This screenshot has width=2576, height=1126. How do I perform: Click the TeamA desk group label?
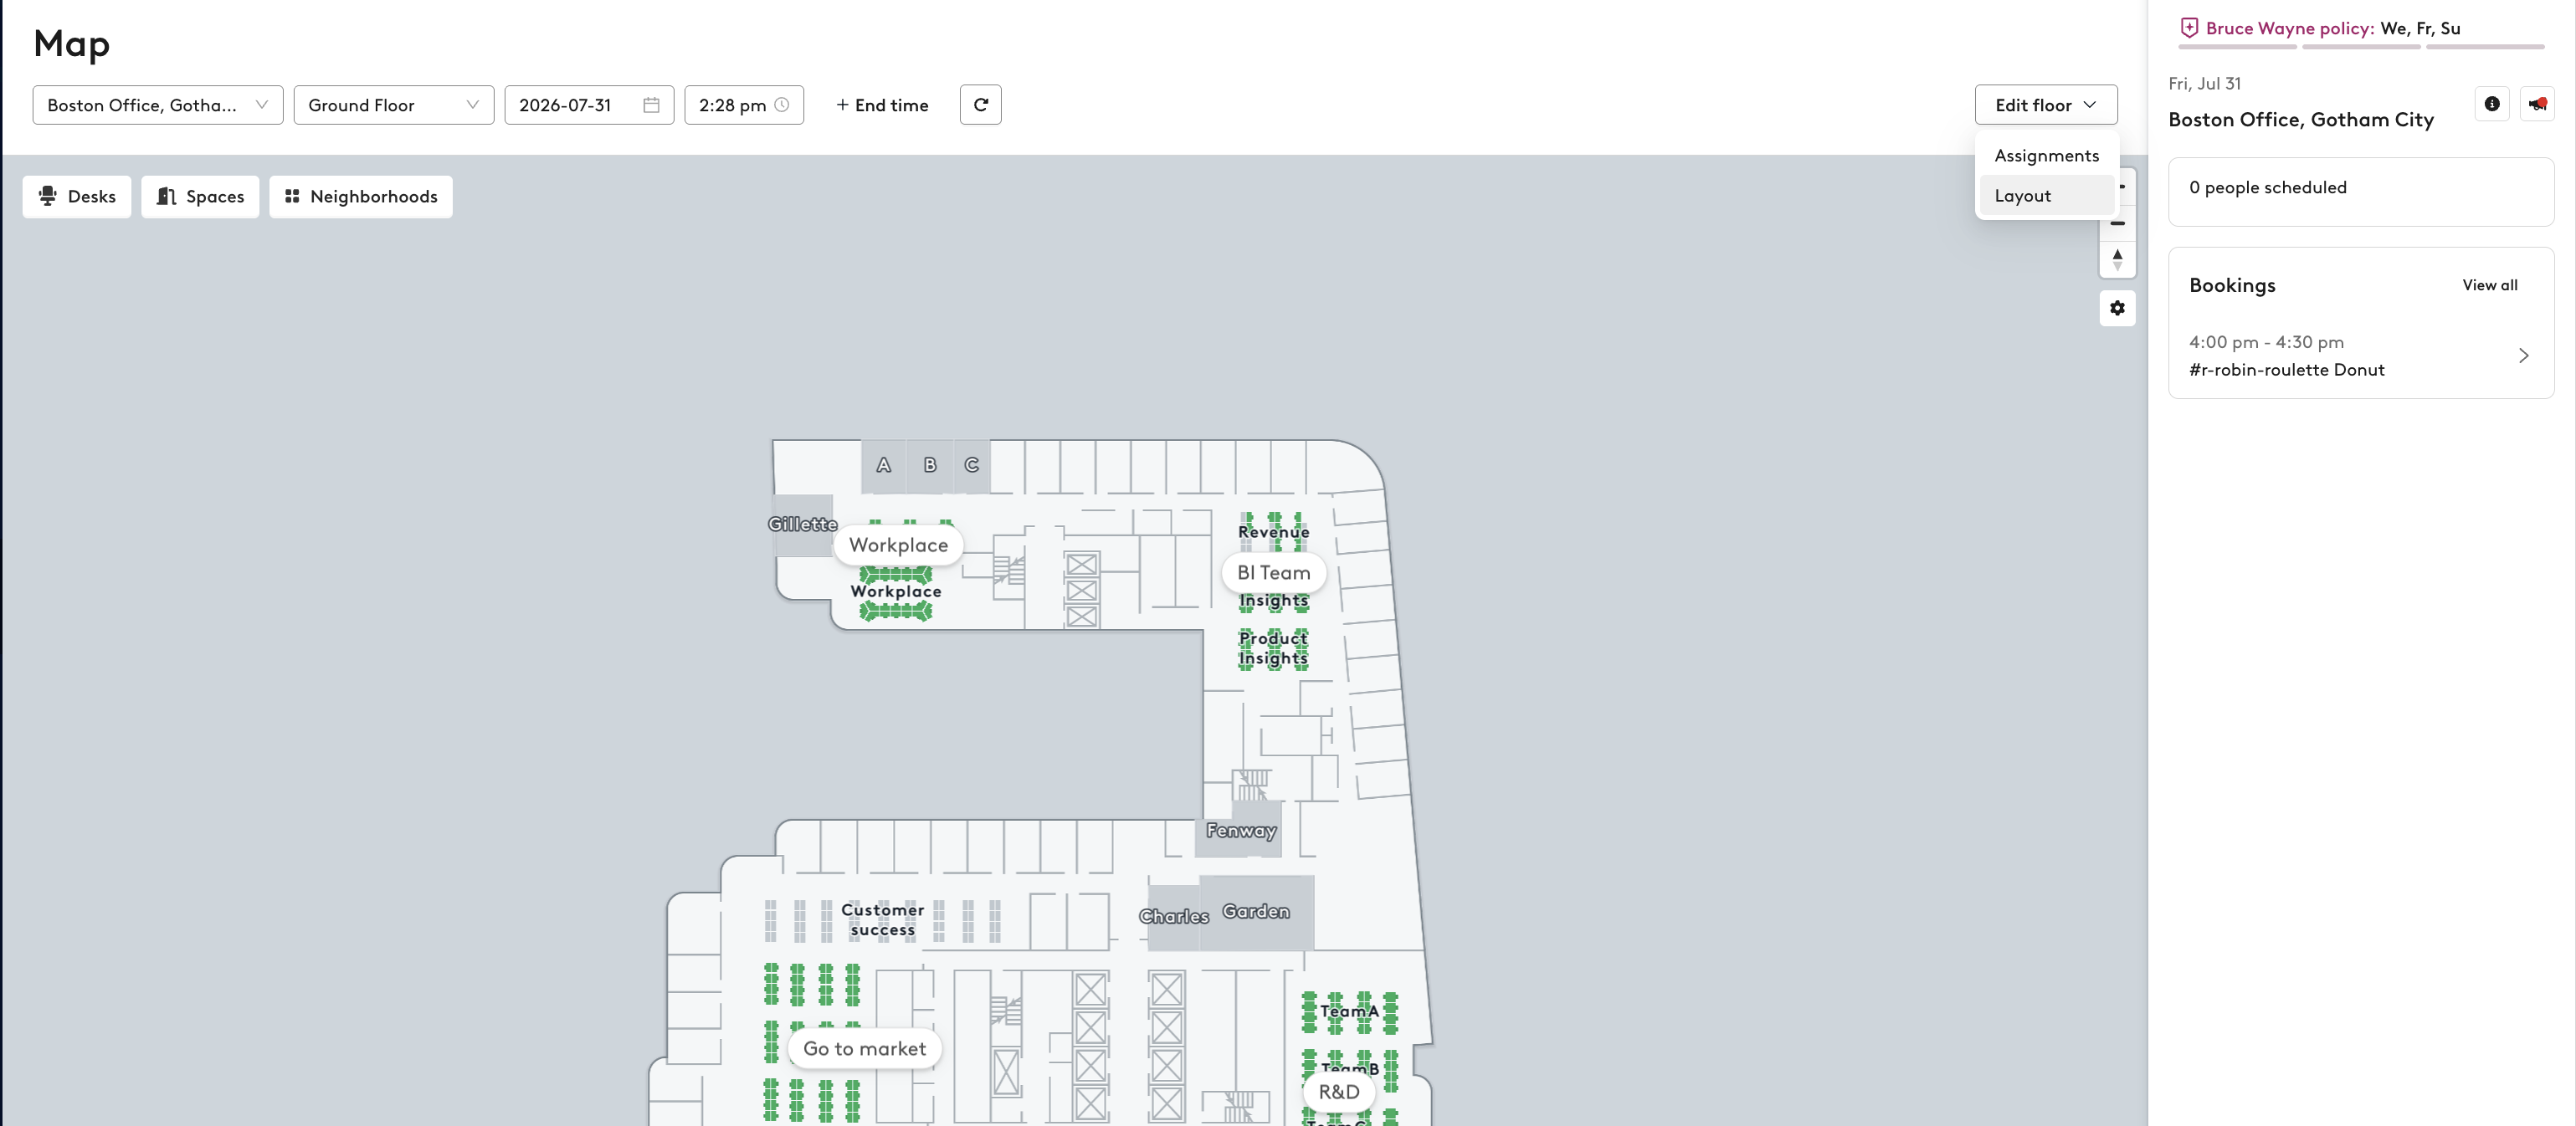(x=1348, y=1012)
